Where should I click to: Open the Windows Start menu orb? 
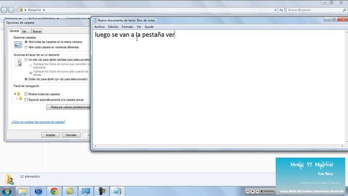point(7,191)
